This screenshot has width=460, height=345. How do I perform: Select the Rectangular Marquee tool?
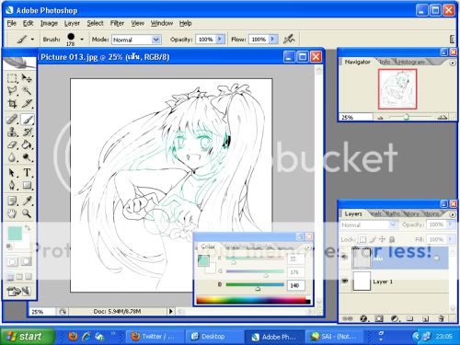click(x=12, y=78)
